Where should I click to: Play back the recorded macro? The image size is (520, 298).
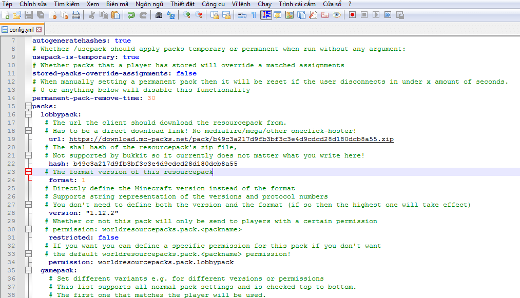coord(376,15)
